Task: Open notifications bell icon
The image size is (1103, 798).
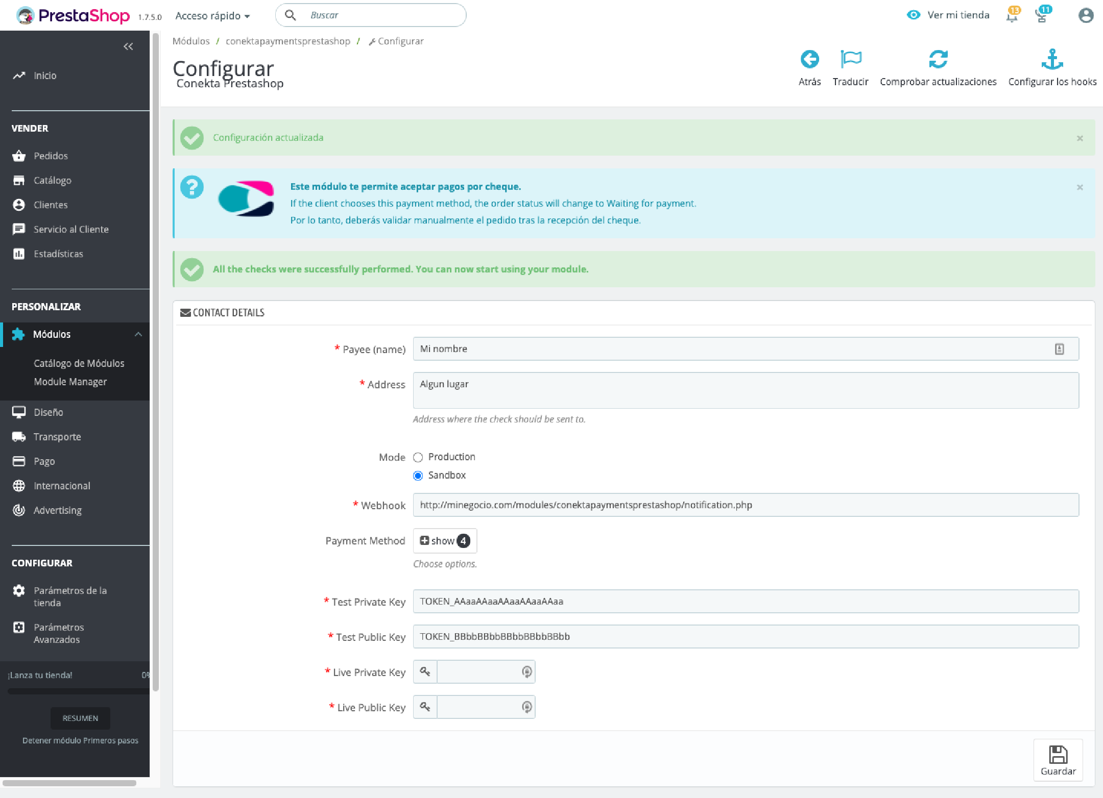Action: click(x=1012, y=15)
